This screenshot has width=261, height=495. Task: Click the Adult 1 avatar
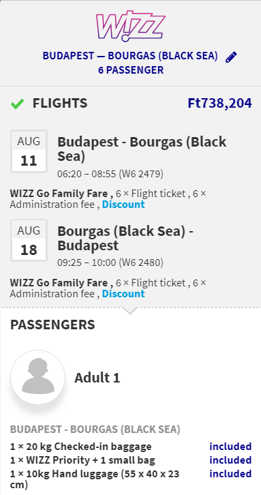pyautogui.click(x=38, y=377)
